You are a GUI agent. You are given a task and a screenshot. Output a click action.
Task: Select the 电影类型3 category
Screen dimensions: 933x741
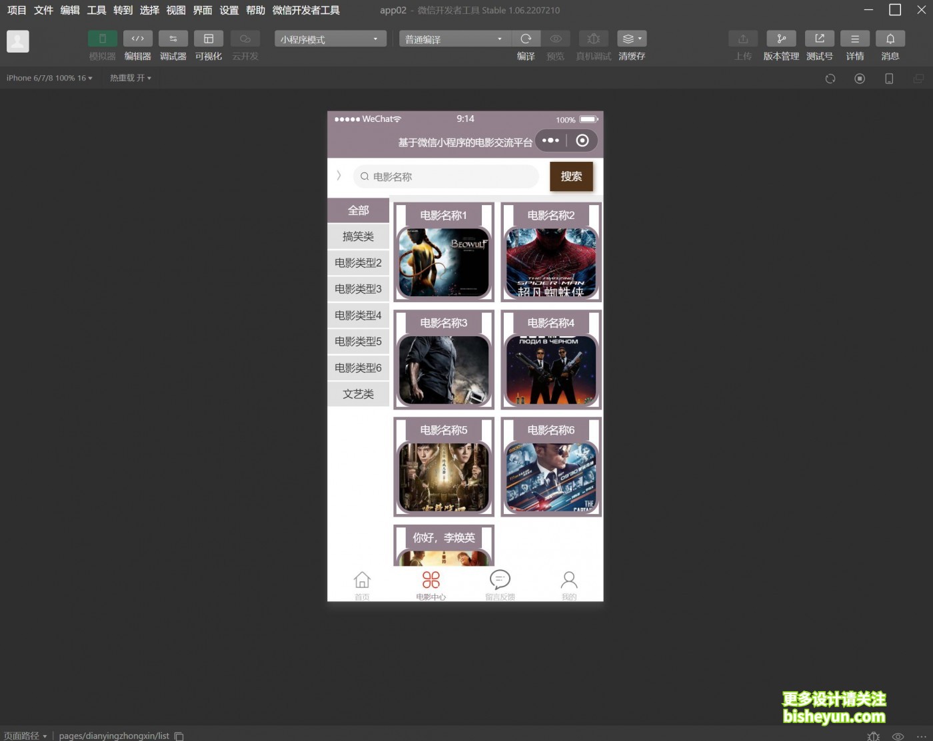359,289
